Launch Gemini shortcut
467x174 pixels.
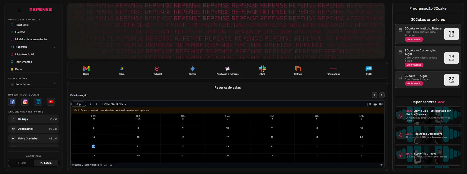point(193,70)
